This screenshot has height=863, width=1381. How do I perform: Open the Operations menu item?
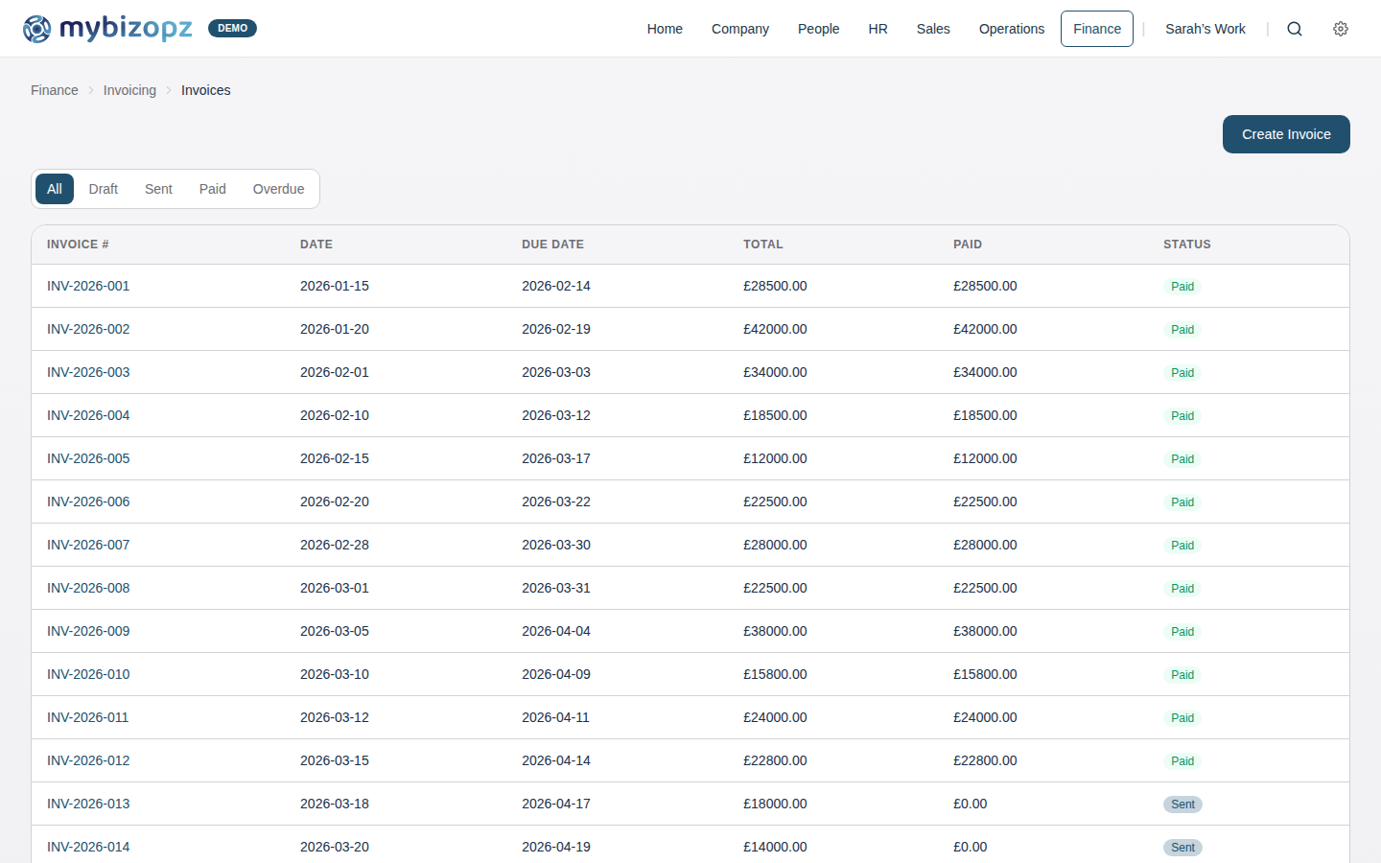click(x=1011, y=29)
